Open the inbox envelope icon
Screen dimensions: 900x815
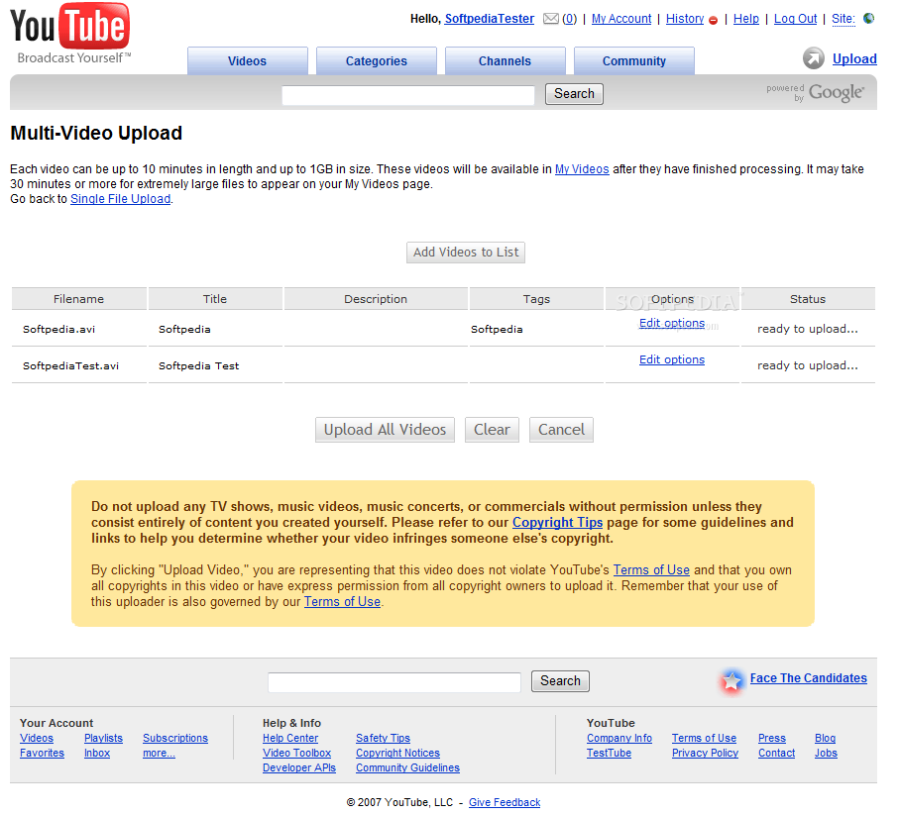pos(550,19)
